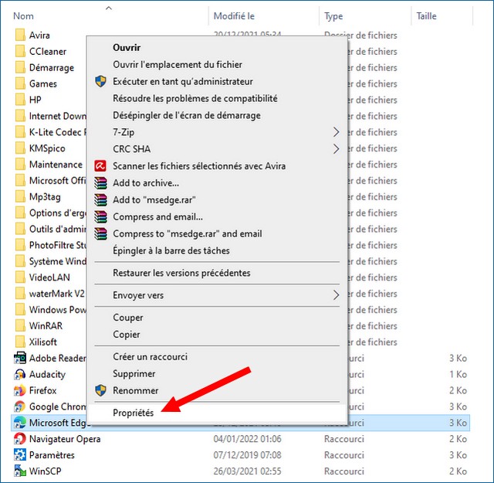The width and height of the screenshot is (494, 483).
Task: Click the Paramètres gear icon
Action: click(20, 454)
